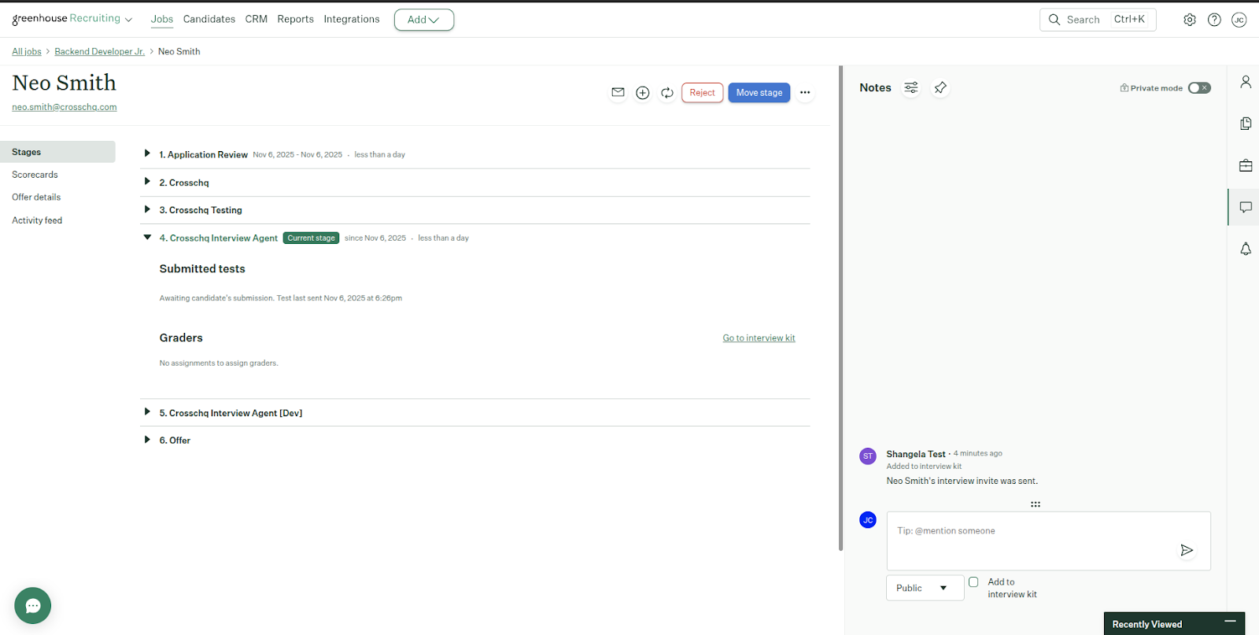Toggle Private mode switch
This screenshot has height=635, width=1259.
(x=1198, y=88)
